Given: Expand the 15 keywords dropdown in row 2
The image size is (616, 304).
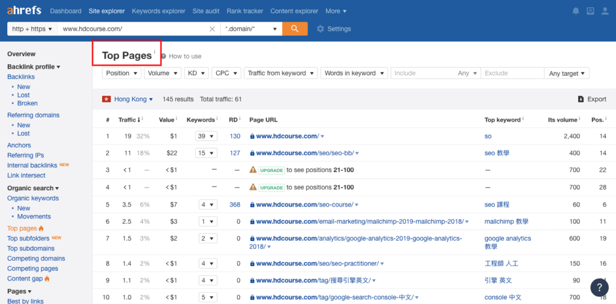Looking at the screenshot, I should click(206, 153).
